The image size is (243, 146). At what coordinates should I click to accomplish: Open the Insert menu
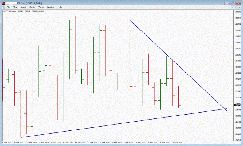[23, 7]
